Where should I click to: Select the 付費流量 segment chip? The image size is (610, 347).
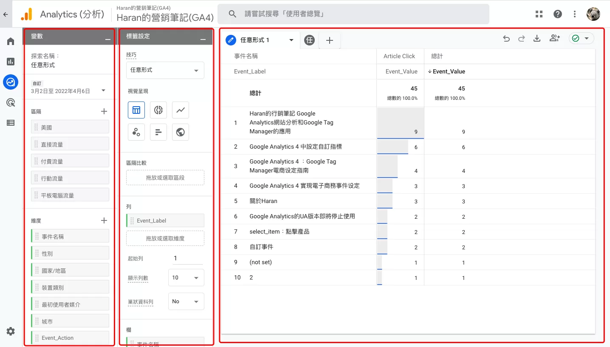(x=70, y=161)
